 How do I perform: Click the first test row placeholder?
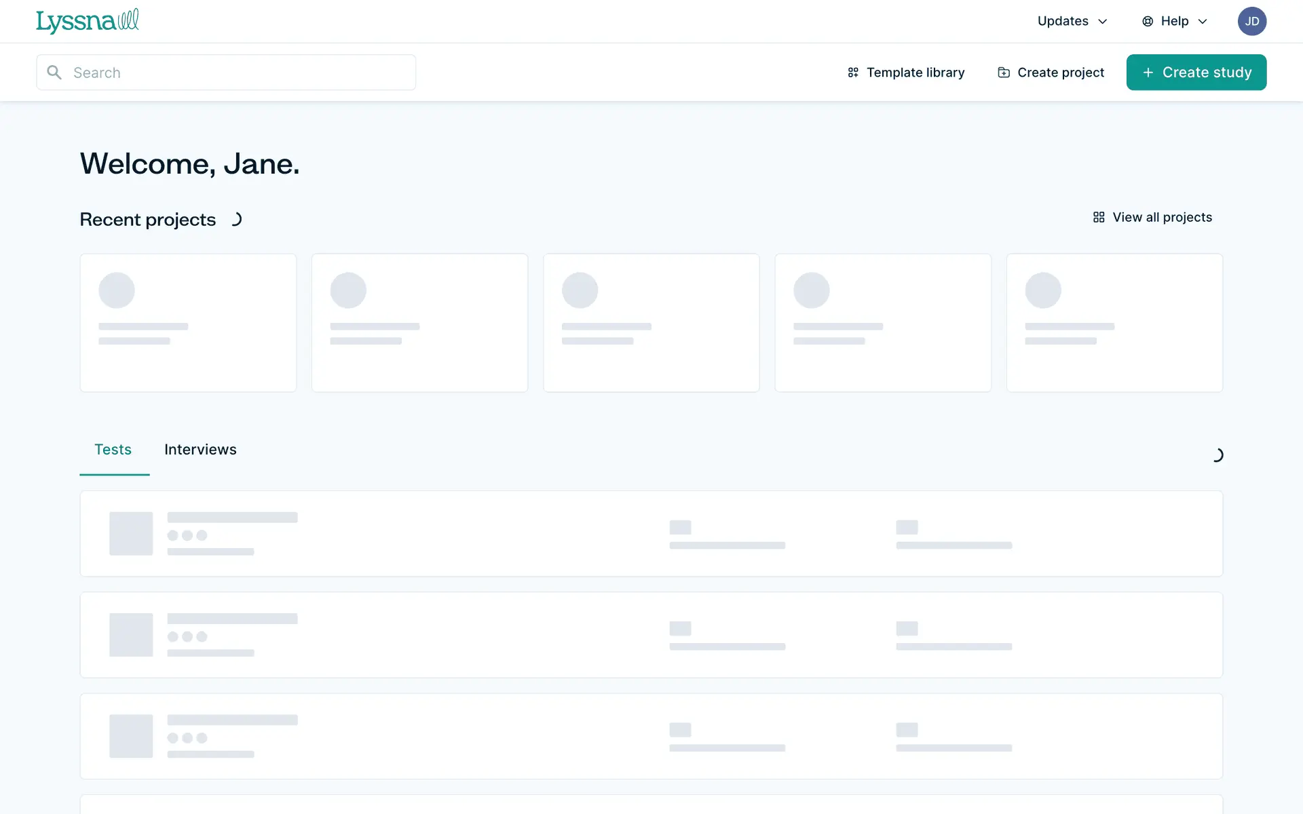(651, 534)
